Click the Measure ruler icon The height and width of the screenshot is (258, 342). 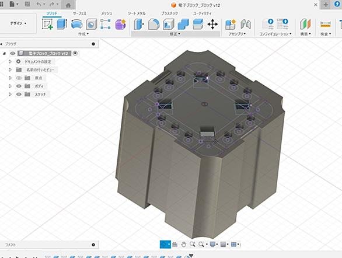(326, 25)
